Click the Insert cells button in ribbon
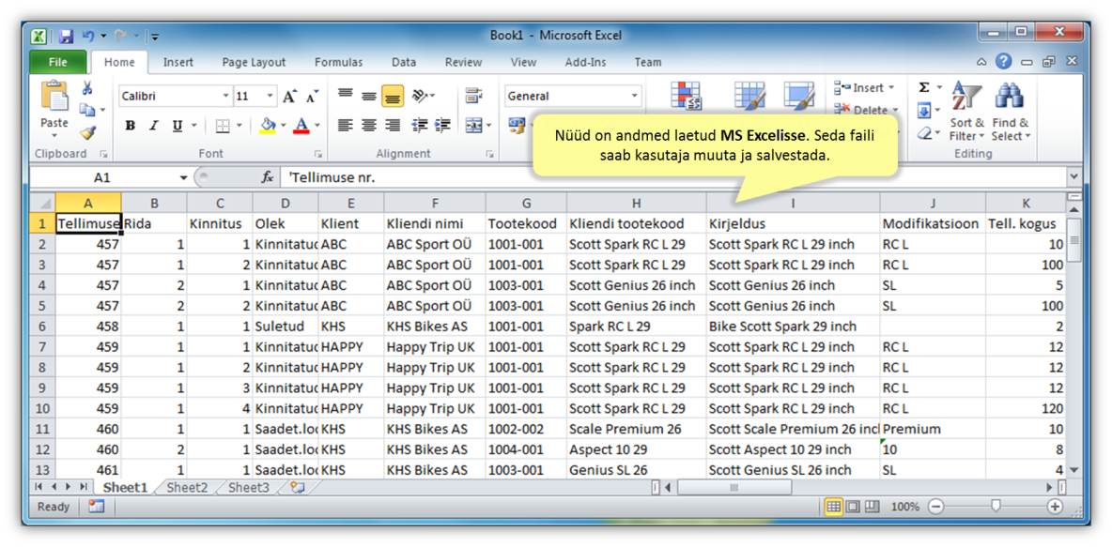This screenshot has height=547, width=1112. coord(864,88)
